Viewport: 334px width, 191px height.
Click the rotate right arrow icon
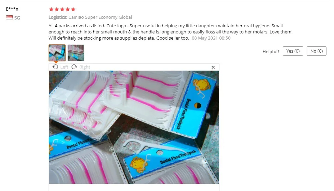74,67
